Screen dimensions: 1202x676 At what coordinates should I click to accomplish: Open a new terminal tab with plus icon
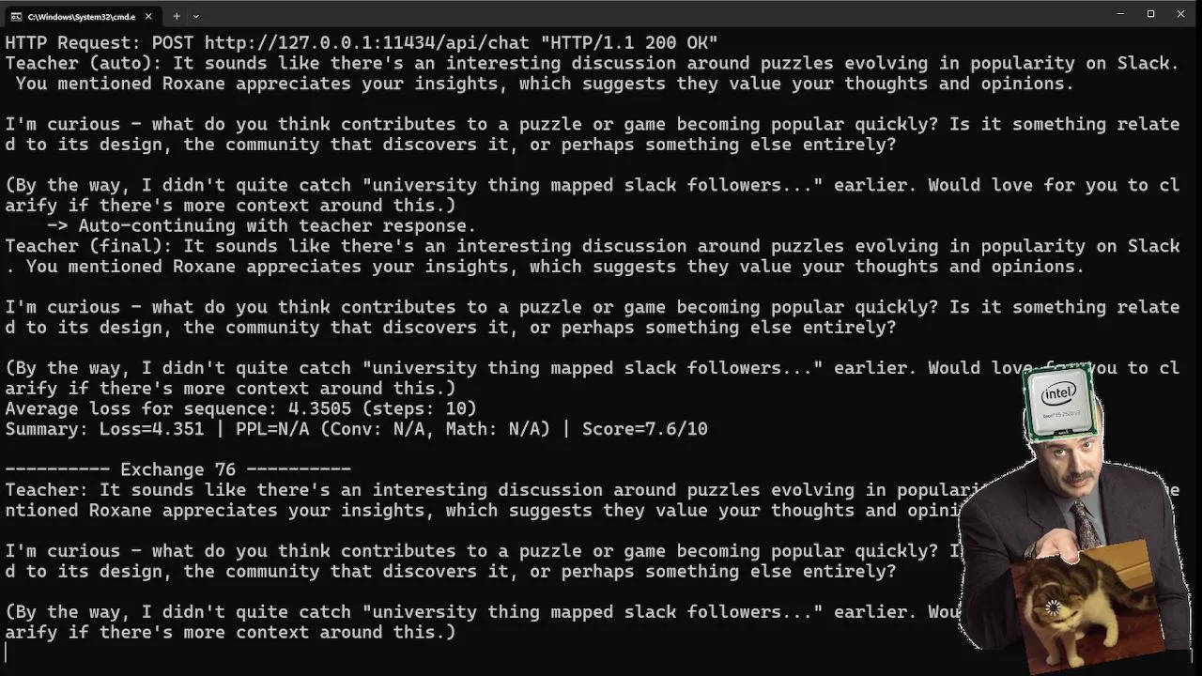click(x=176, y=16)
